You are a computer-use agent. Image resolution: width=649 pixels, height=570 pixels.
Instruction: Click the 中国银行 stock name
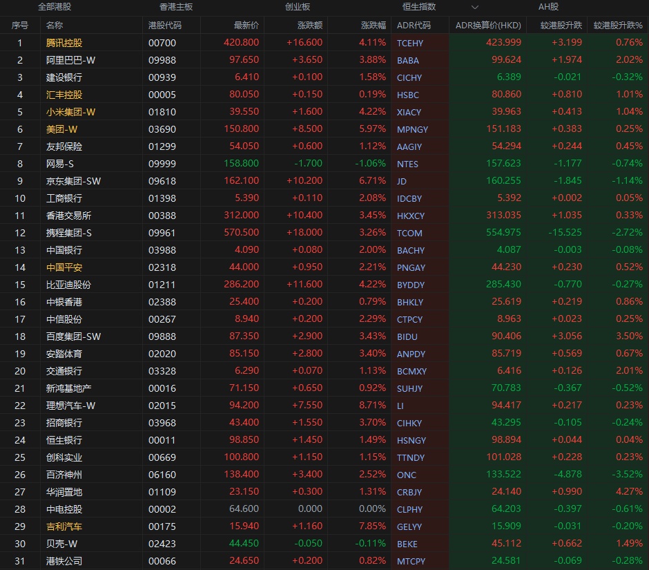point(64,250)
